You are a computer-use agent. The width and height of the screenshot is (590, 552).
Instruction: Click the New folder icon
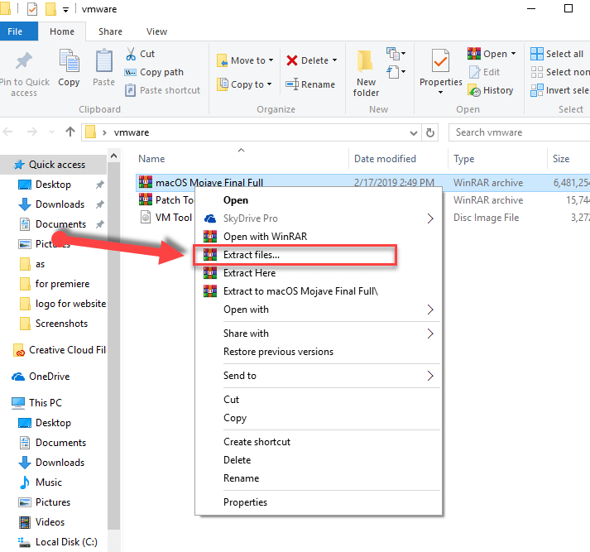366,65
